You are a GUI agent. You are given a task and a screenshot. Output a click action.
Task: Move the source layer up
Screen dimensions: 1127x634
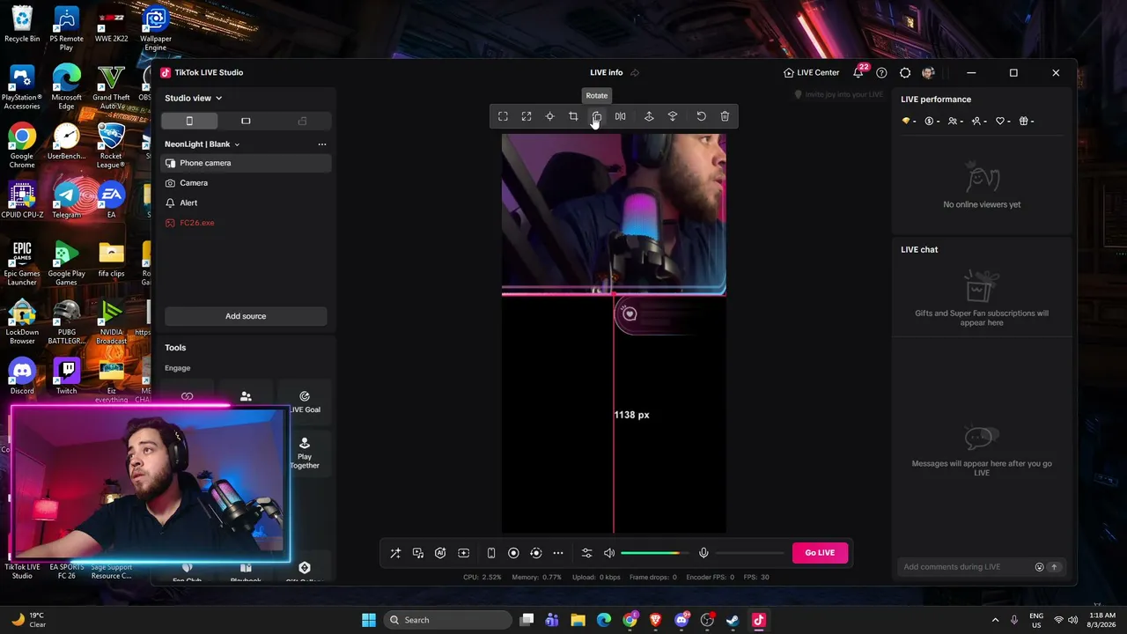649,116
